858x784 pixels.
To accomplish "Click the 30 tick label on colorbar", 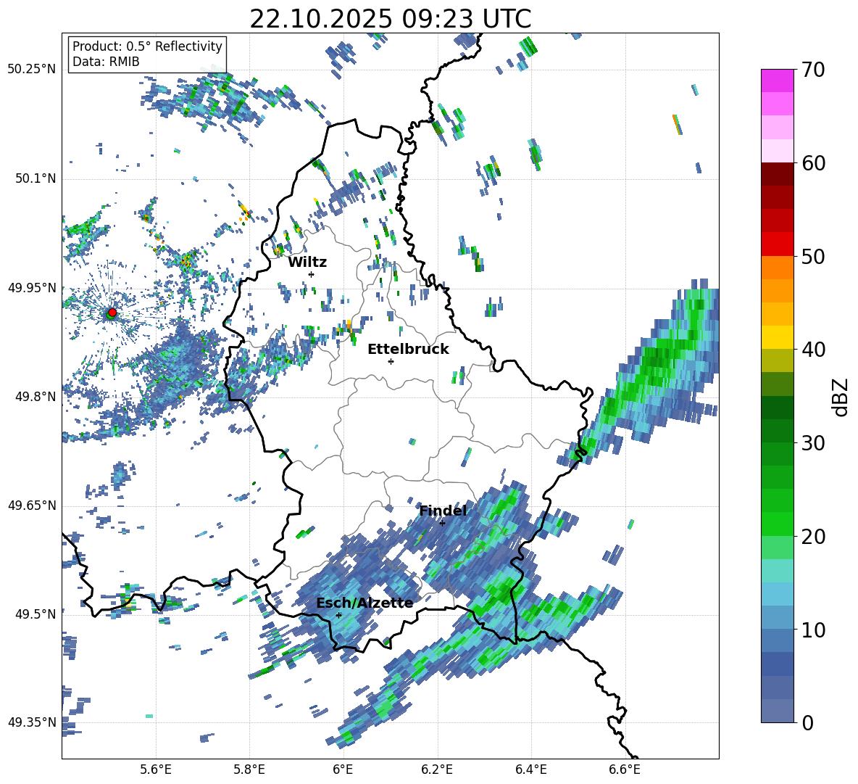I will tap(813, 443).
